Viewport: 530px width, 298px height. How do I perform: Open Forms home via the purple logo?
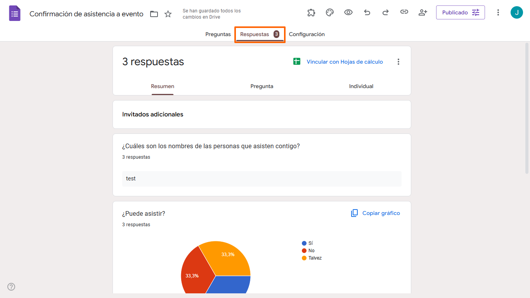pyautogui.click(x=14, y=13)
